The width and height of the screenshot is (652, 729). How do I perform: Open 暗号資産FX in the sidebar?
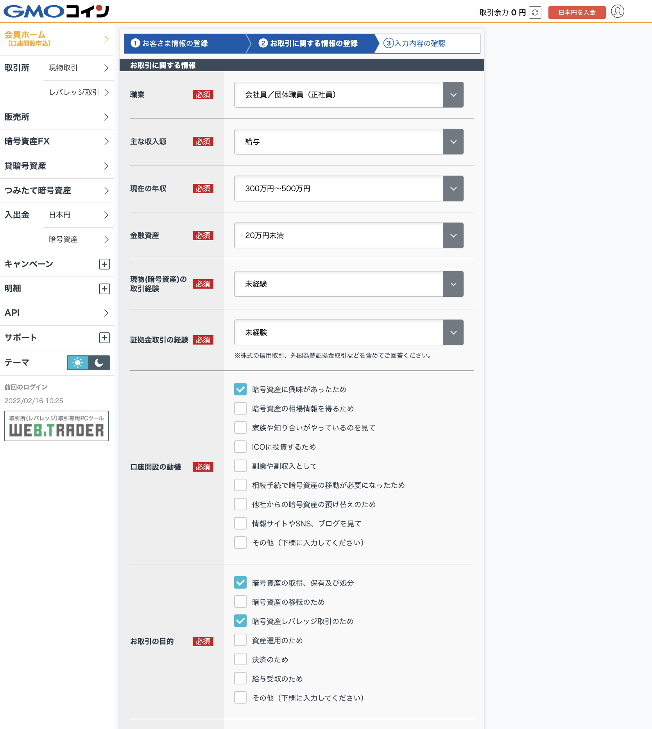point(57,142)
